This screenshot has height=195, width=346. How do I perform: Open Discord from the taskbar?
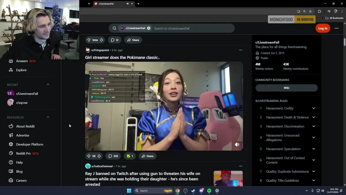[201, 191]
